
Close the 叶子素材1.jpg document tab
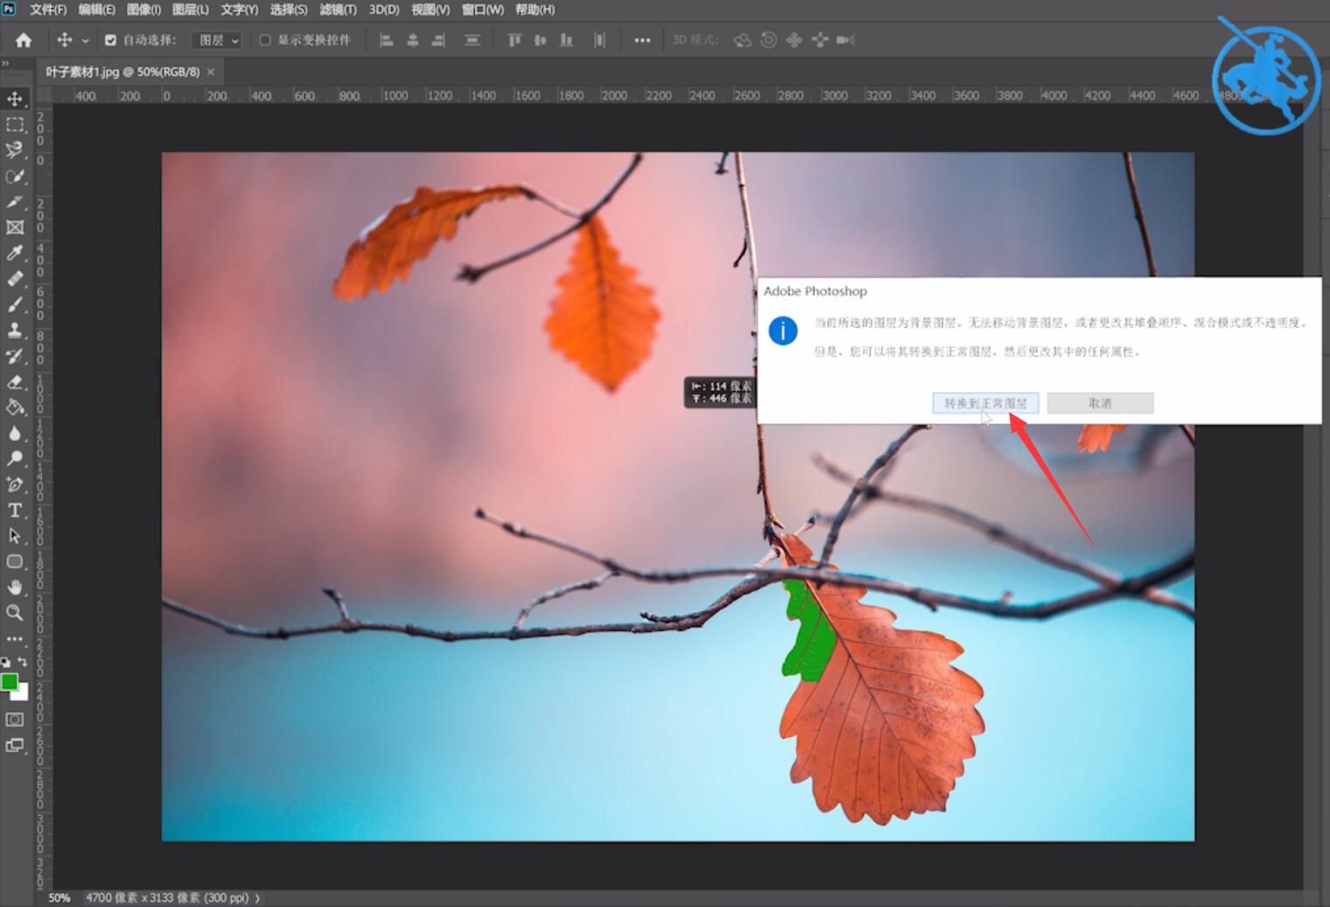pos(211,72)
